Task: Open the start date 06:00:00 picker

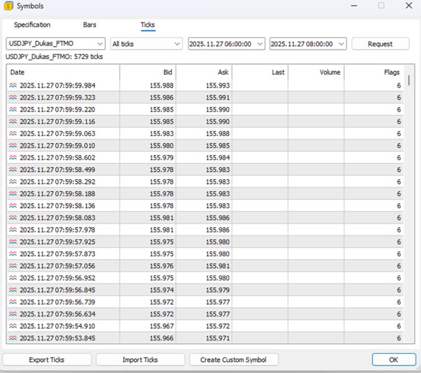Action: click(226, 44)
